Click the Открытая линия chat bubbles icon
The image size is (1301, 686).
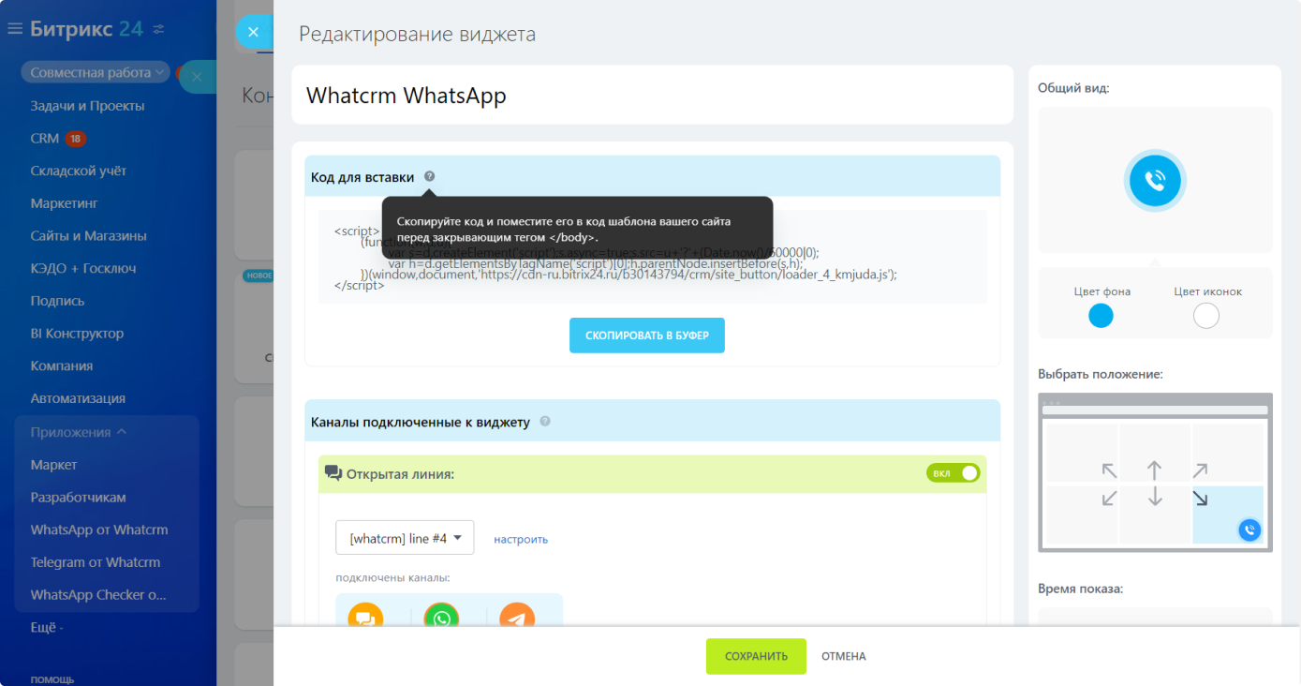coord(333,473)
